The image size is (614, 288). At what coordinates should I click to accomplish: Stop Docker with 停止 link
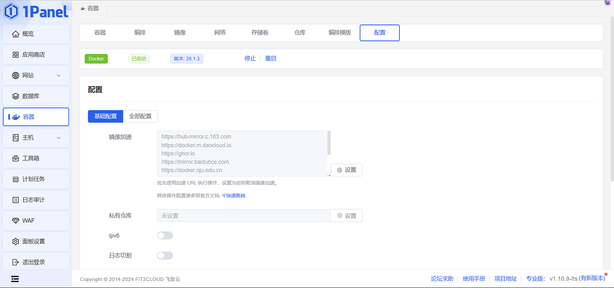(x=250, y=59)
